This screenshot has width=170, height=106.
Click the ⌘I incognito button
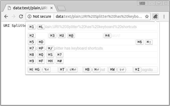[145, 70]
